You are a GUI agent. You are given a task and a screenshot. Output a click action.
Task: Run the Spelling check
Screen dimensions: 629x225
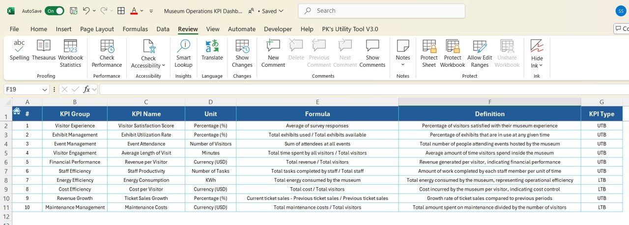tap(19, 51)
